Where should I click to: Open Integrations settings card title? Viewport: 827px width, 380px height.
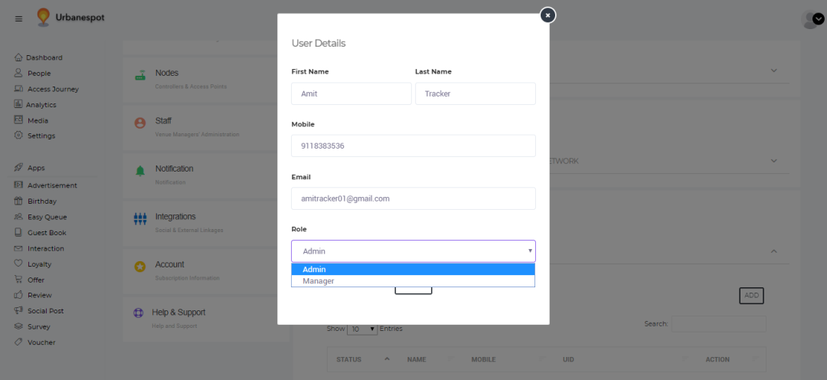(175, 217)
